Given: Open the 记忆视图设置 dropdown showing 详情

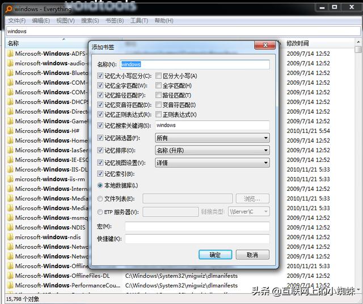Looking at the screenshot, I should click(212, 163).
